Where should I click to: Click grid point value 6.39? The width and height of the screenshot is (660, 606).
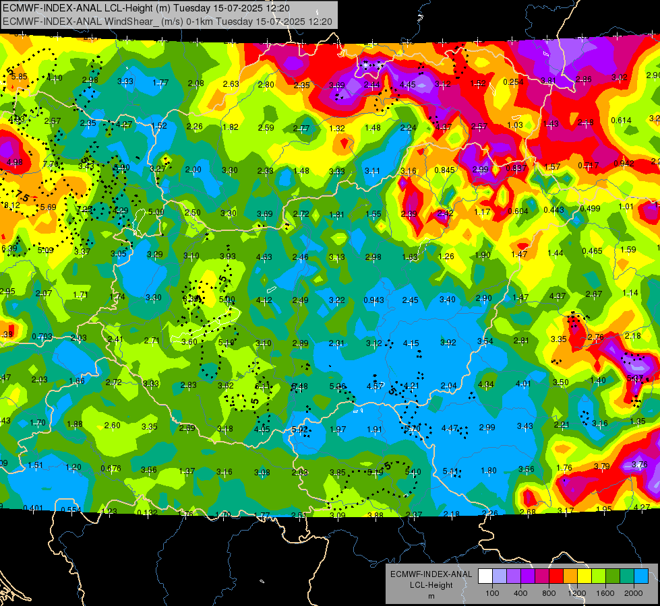9,248
